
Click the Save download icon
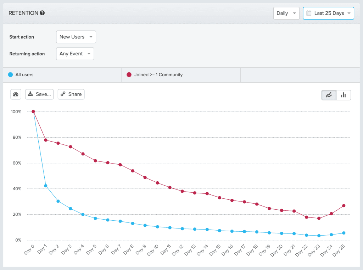click(30, 94)
